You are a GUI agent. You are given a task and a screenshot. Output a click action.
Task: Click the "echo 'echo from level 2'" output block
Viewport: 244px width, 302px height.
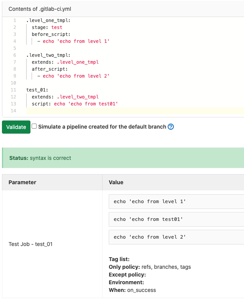(150, 237)
